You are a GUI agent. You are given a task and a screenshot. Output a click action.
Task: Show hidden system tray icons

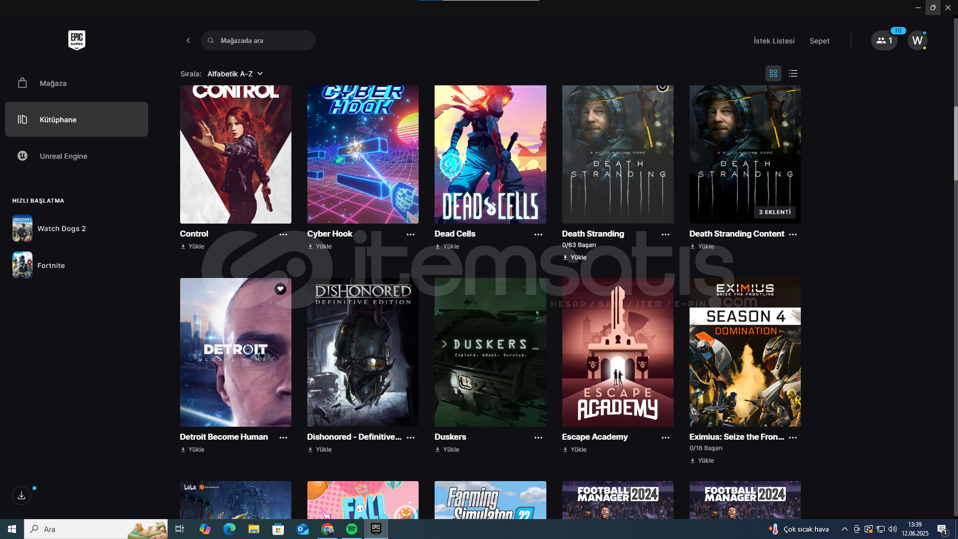844,529
